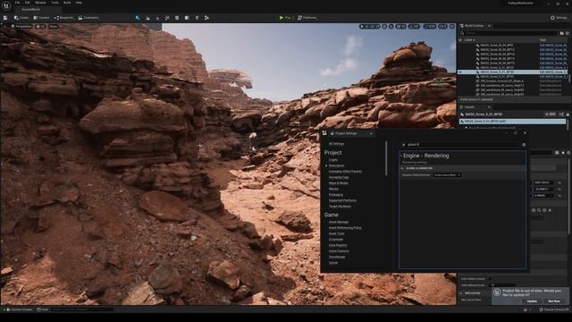Click the lock icon in Details header
The height and width of the screenshot is (322, 572).
tap(568, 114)
